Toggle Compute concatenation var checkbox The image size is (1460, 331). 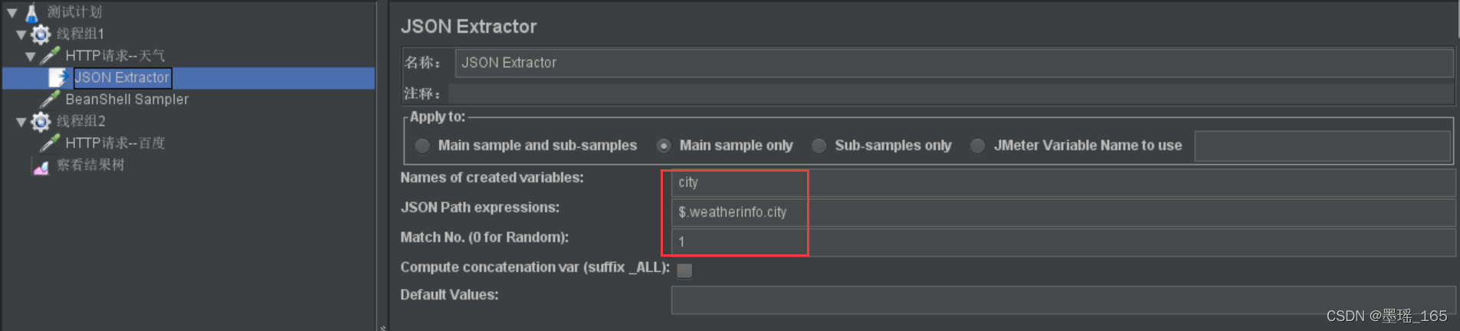684,270
